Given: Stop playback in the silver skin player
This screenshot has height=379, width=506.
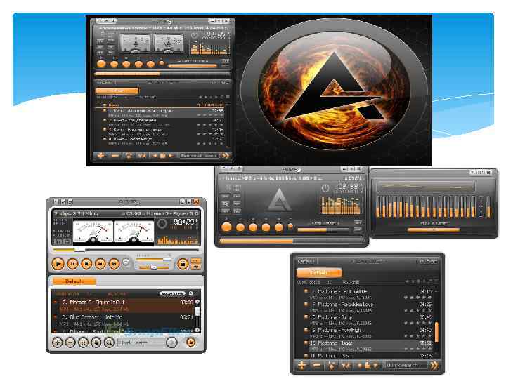Looking at the screenshot, I should tap(86, 265).
